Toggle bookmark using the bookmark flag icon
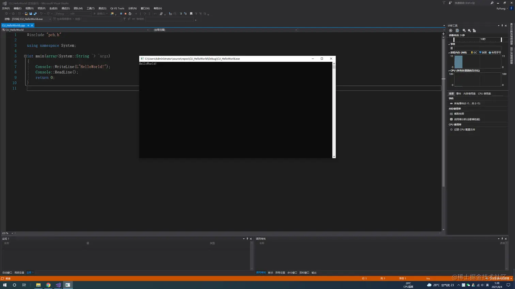Viewport: 515px width, 289px height. (191, 14)
